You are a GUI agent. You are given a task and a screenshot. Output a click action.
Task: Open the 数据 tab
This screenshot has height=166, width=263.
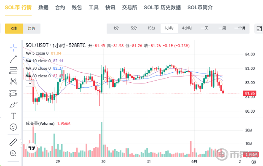(x=43, y=8)
